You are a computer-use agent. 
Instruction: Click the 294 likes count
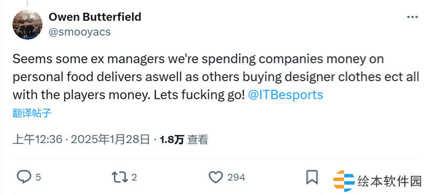[236, 177]
